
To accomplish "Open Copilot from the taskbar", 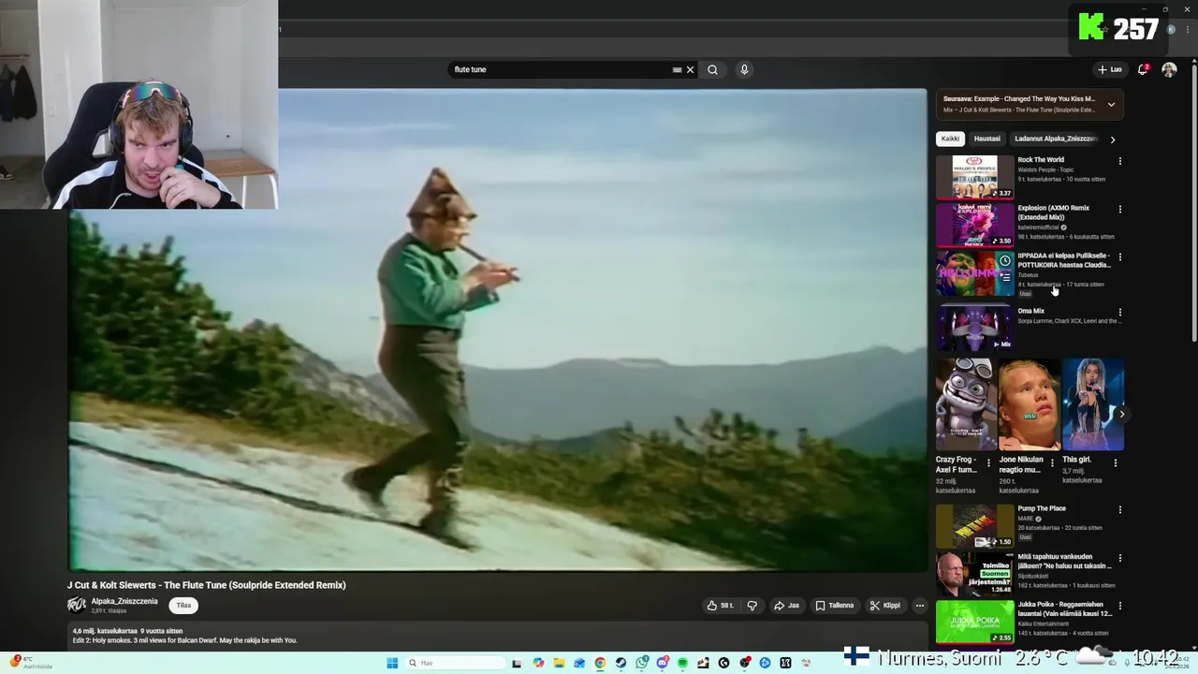I will point(538,663).
